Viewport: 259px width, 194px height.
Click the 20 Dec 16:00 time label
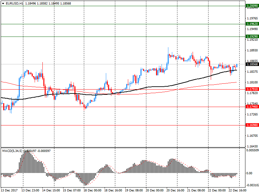point(176,191)
